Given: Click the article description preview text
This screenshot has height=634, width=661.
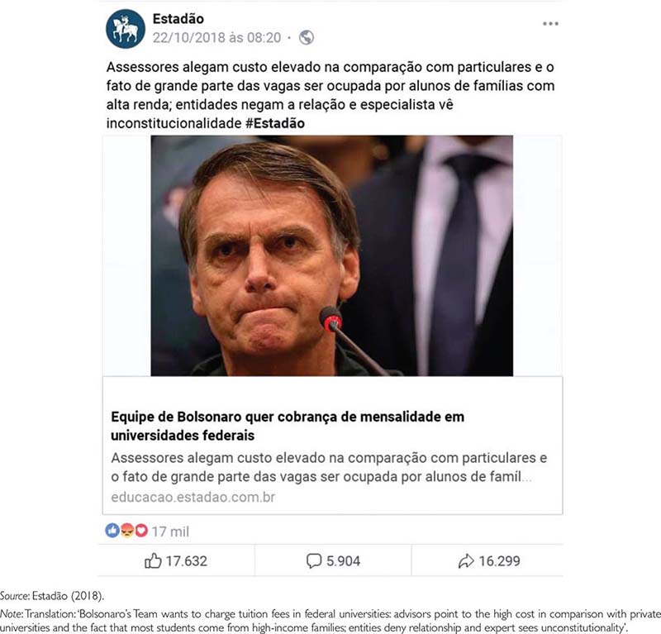Looking at the screenshot, I should 329,467.
